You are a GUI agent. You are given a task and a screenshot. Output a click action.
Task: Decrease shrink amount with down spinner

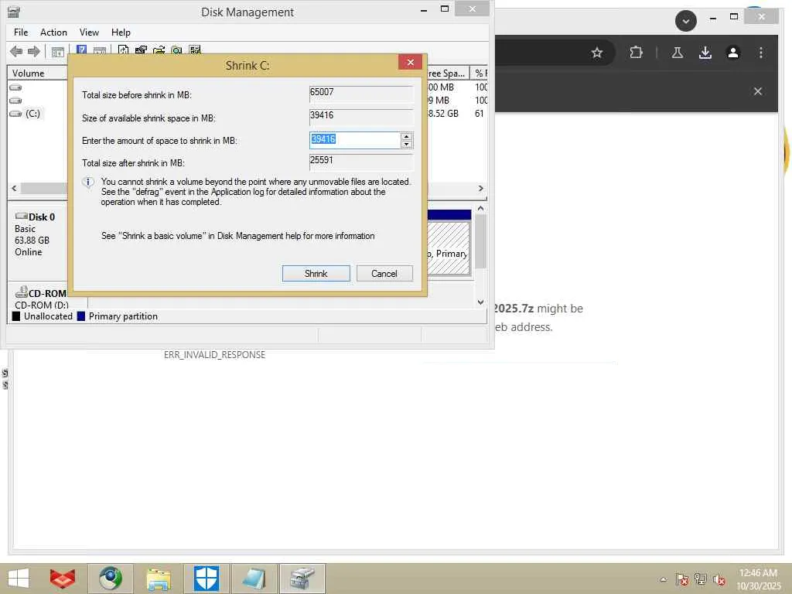pyautogui.click(x=407, y=144)
